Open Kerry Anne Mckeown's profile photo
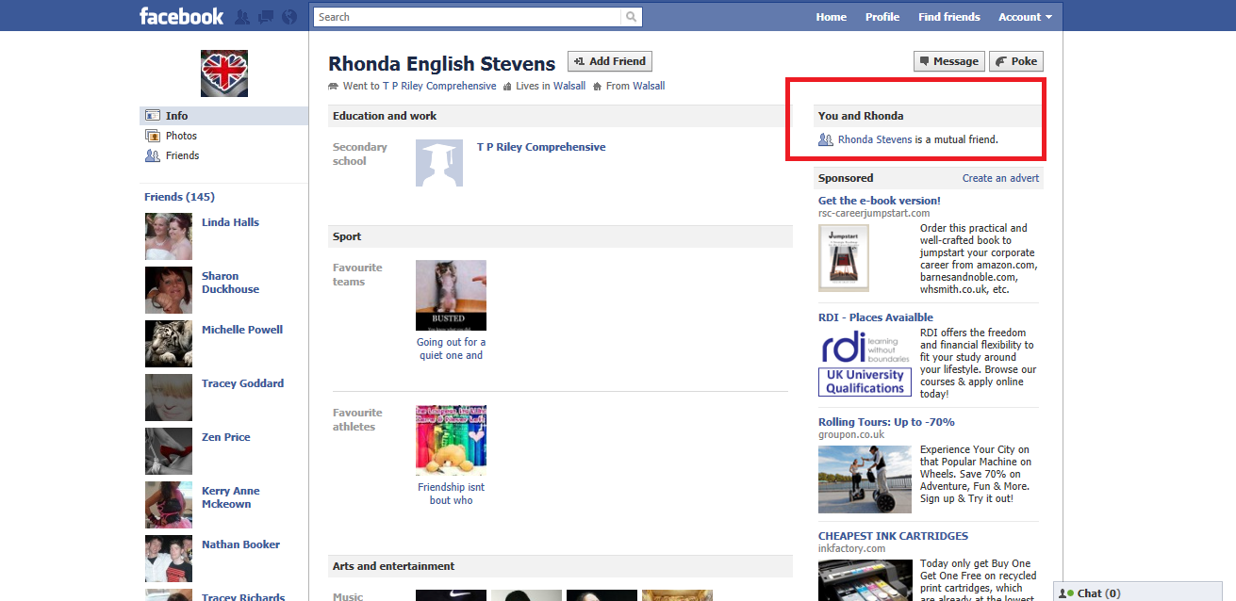Screen dimensions: 1236x601 [169, 505]
